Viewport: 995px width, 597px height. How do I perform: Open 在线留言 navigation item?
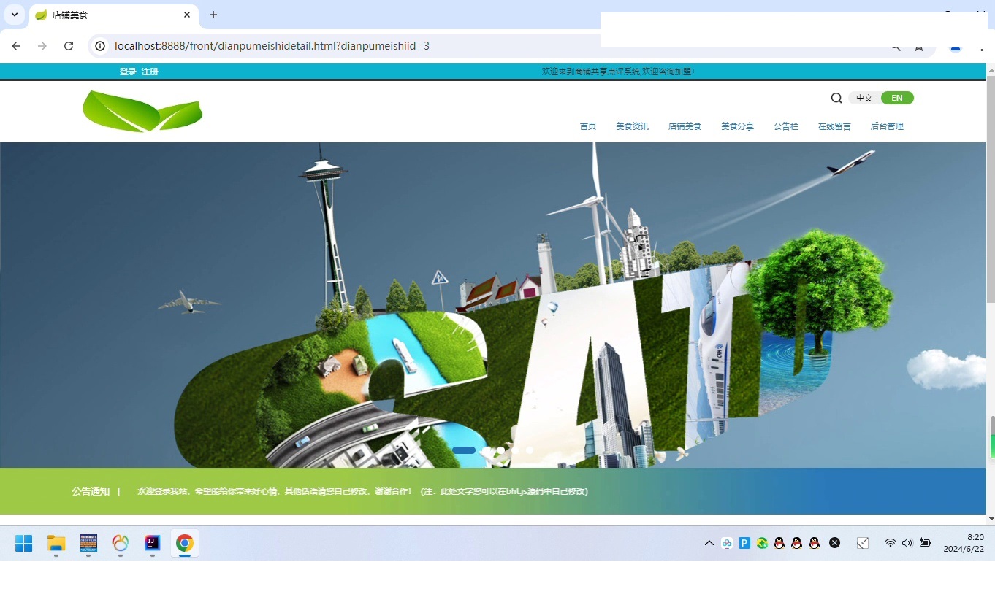tap(834, 126)
